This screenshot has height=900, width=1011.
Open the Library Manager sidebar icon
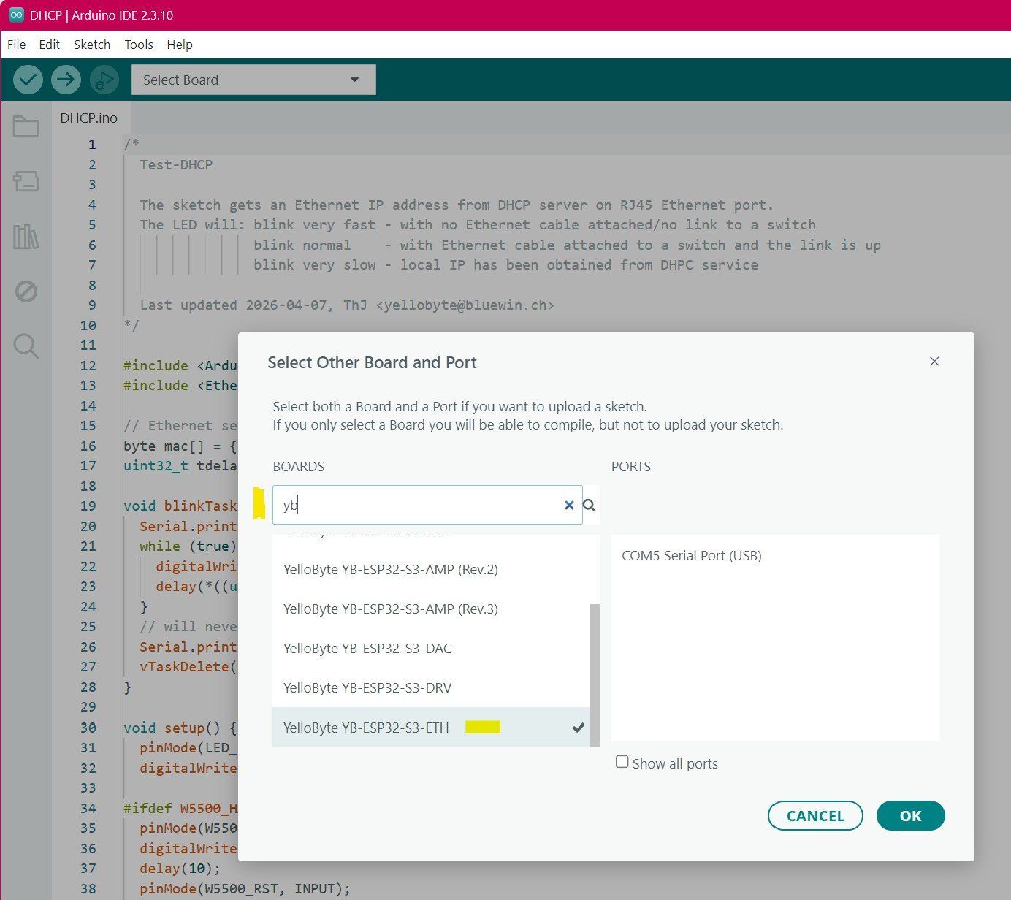(x=26, y=237)
